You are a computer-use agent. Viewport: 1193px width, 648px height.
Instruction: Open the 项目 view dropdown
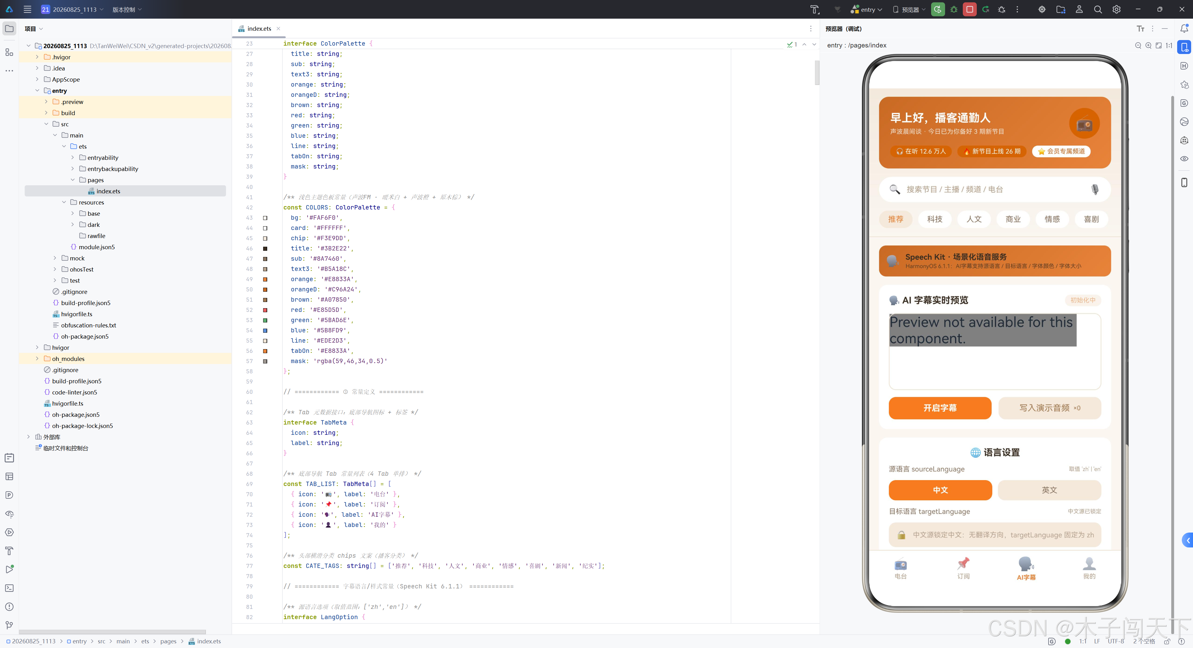click(34, 29)
